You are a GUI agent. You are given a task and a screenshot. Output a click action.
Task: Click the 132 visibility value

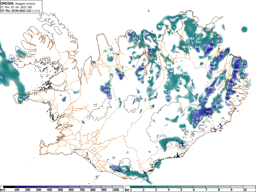click(x=221, y=54)
